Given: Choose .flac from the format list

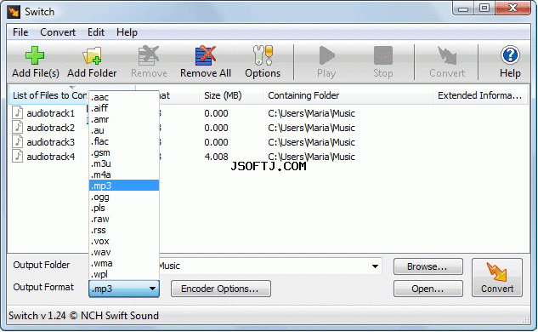Looking at the screenshot, I should [124, 141].
